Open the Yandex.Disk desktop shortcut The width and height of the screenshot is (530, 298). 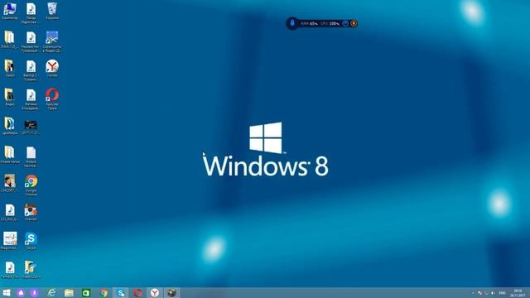(31, 270)
